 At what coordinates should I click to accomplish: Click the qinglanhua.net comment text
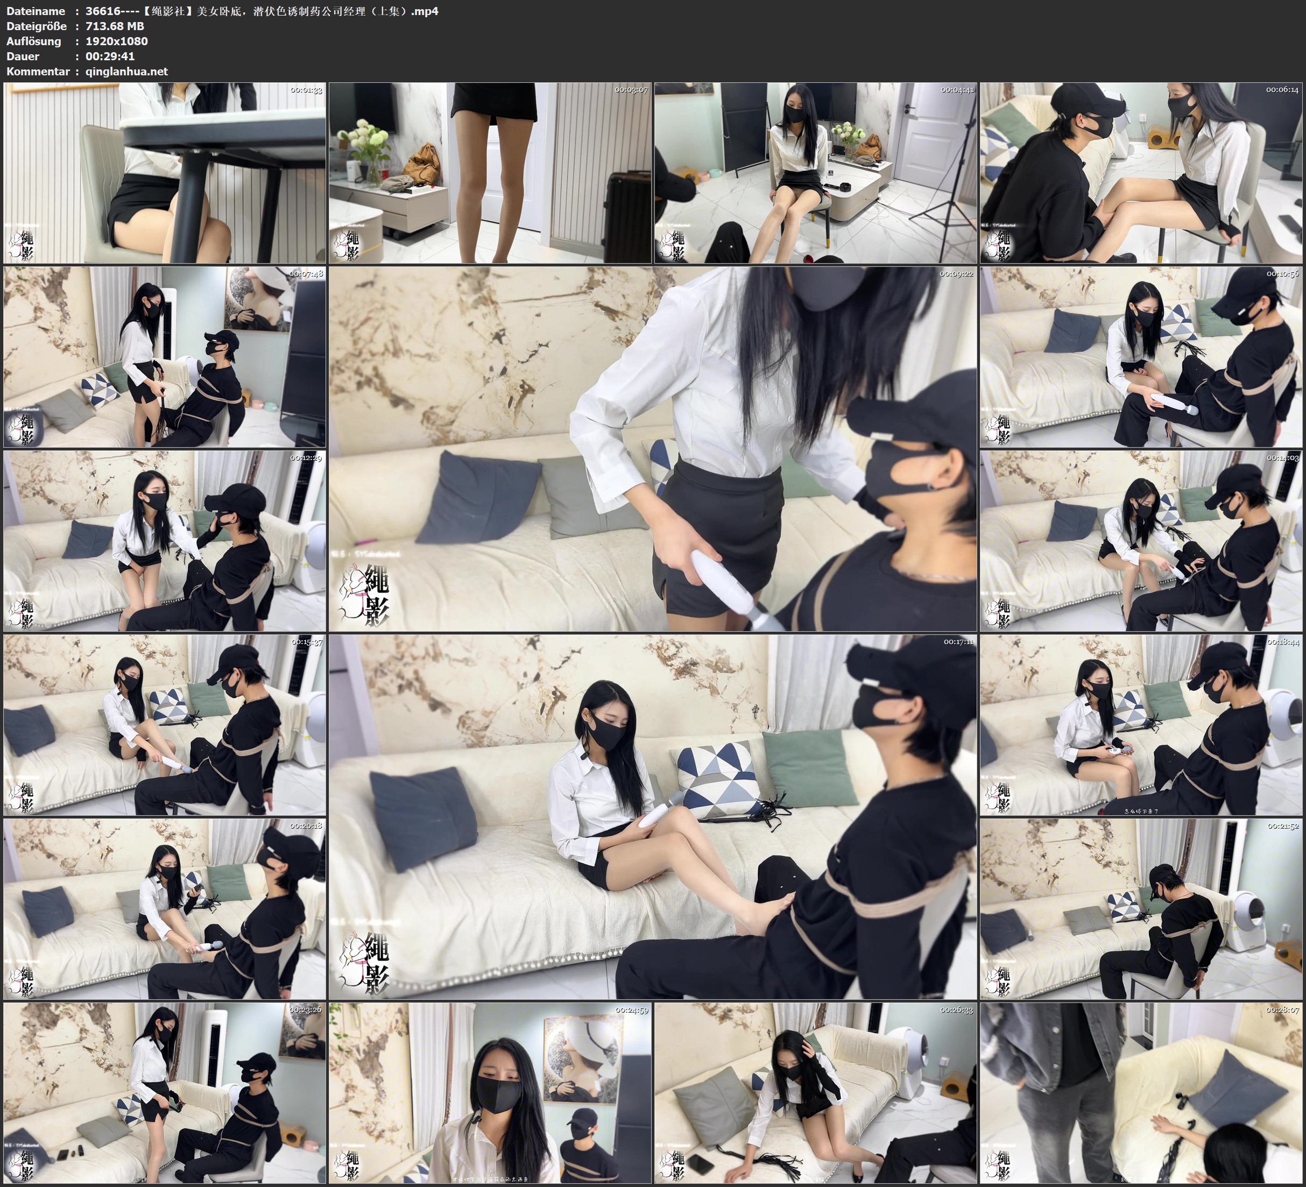tap(126, 71)
